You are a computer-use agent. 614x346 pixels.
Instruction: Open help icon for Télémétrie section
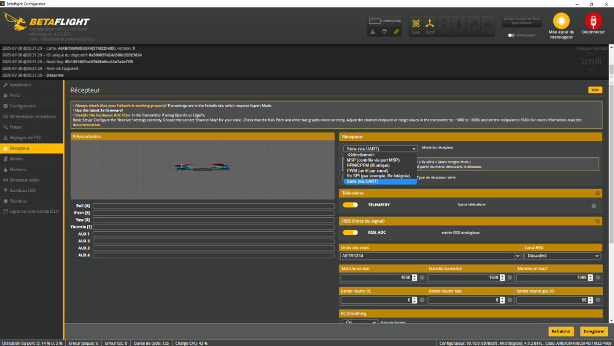click(x=597, y=193)
